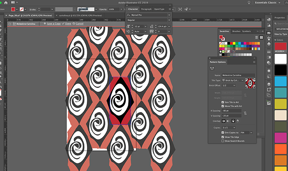Toggle Show Tile Edge checkbox
The width and height of the screenshot is (288, 171).
(x=223, y=137)
